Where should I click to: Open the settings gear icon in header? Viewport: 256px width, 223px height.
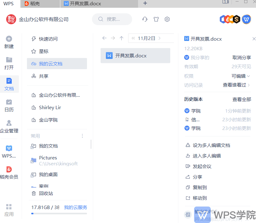tap(167, 19)
